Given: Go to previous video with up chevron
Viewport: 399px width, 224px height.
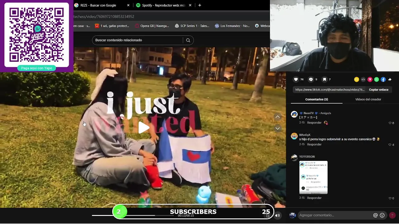Looking at the screenshot, I should 277,117.
